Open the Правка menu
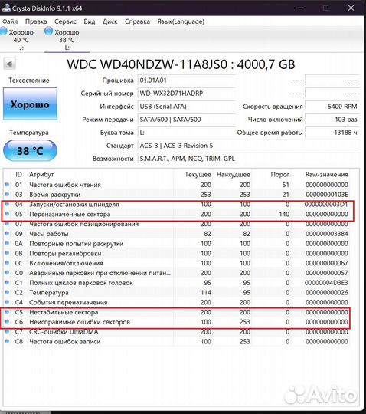This screenshot has width=366, height=414. tap(36, 21)
